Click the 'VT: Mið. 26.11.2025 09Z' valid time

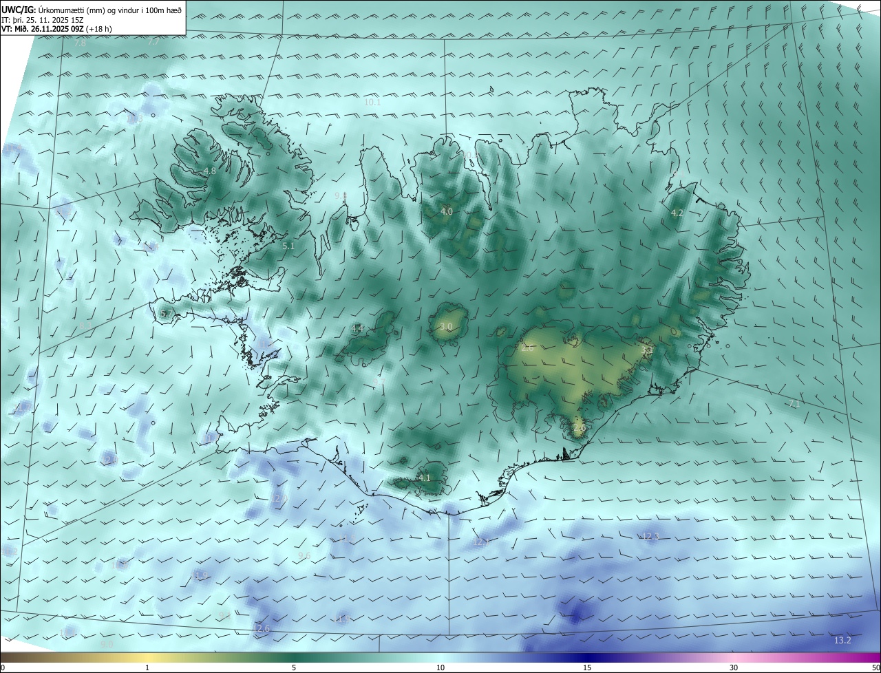pyautogui.click(x=43, y=29)
